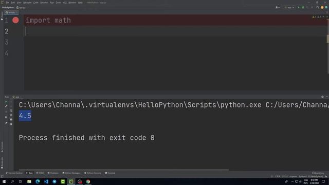Open the Refactor menu
The image size is (329, 185).
pos(44,3)
